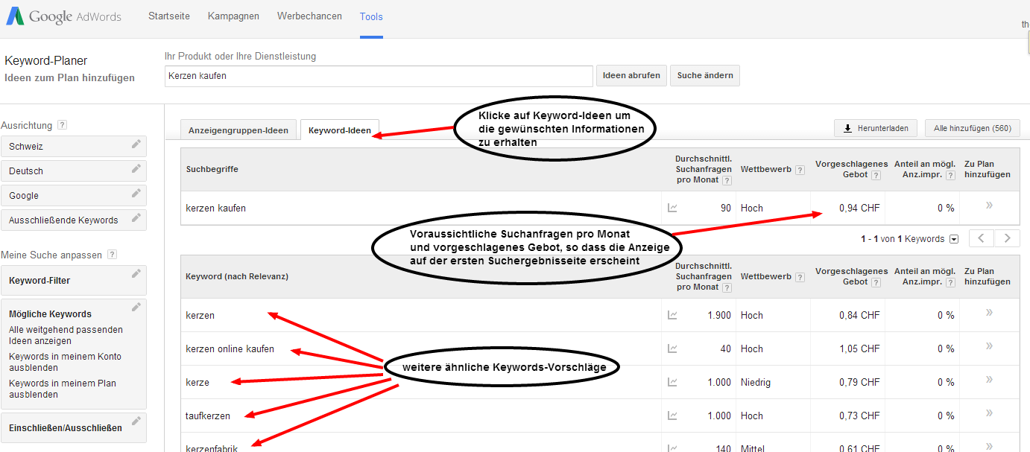Edit Mögliche Keywords pencil icon

coord(136,308)
